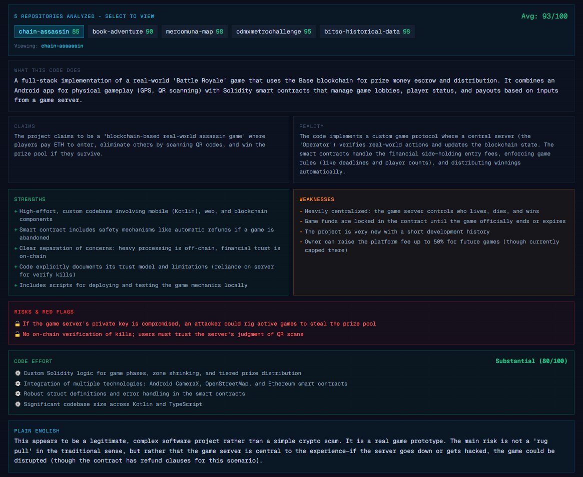Click the CODE EFFORT heading
The height and width of the screenshot is (477, 583).
pyautogui.click(x=33, y=361)
